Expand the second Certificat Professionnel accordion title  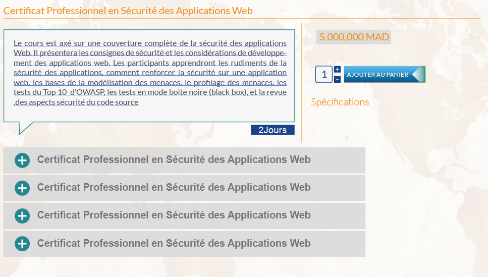pos(174,188)
